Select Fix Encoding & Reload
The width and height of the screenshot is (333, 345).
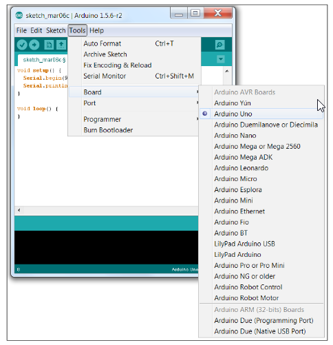134,65
